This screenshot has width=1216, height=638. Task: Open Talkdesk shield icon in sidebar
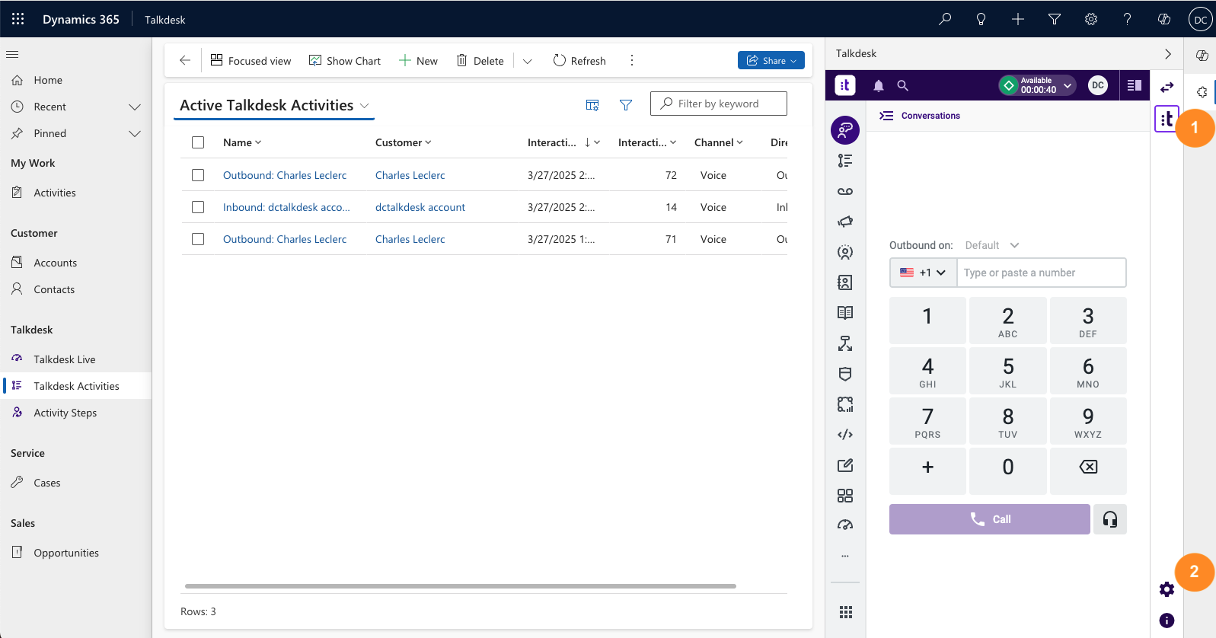point(845,374)
